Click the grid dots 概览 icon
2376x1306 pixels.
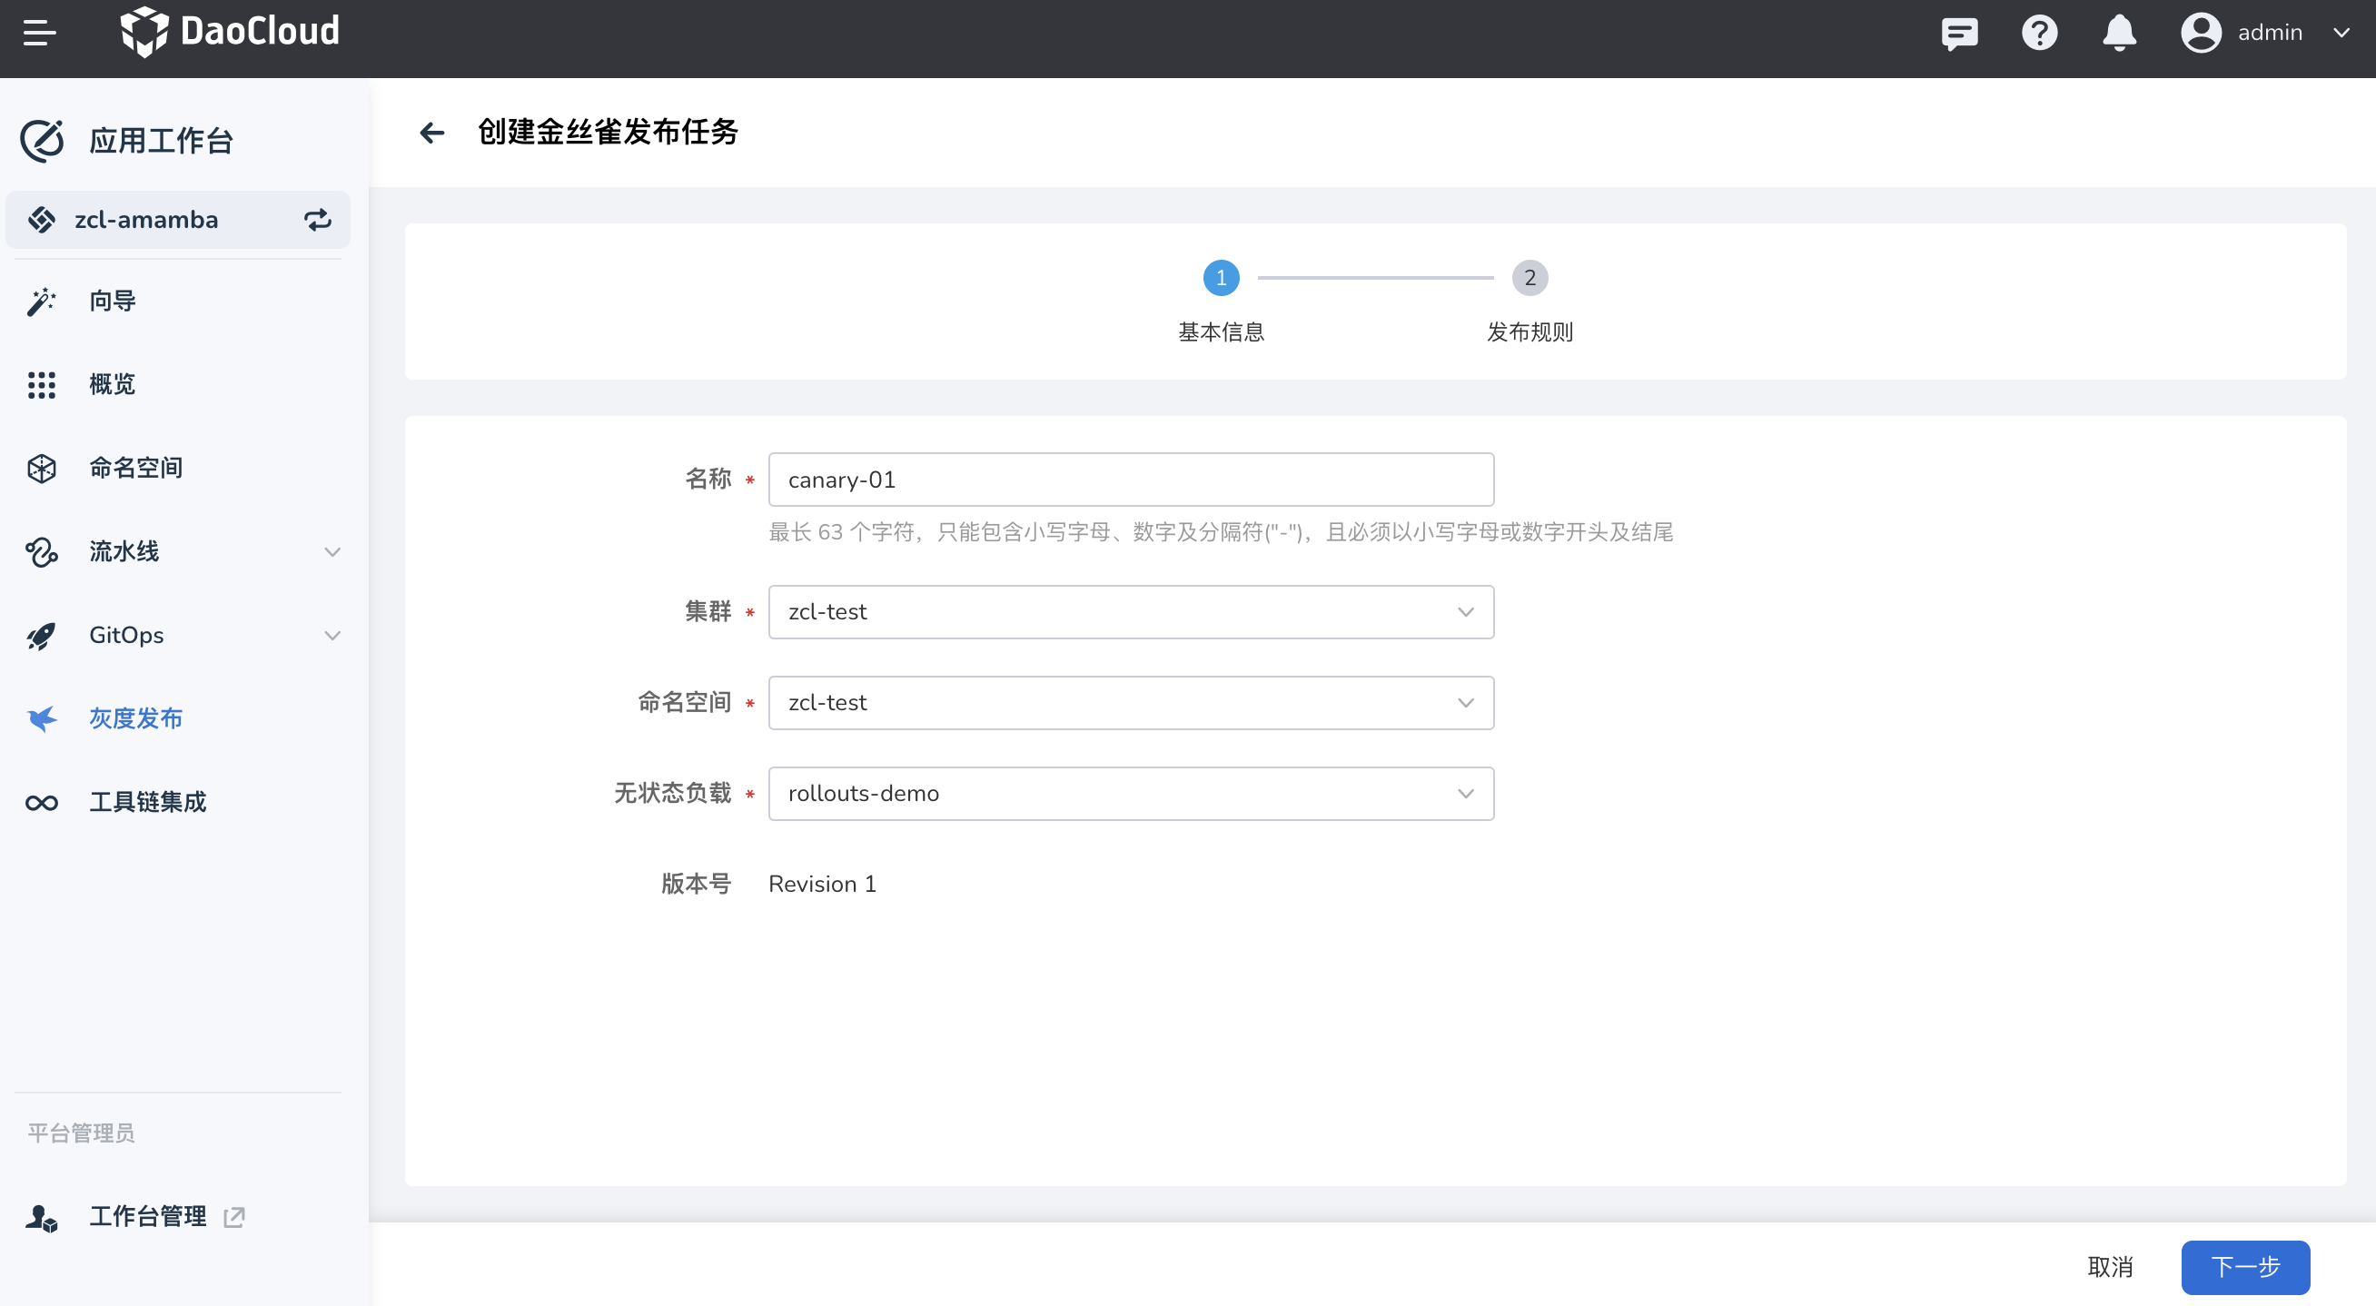coord(42,384)
